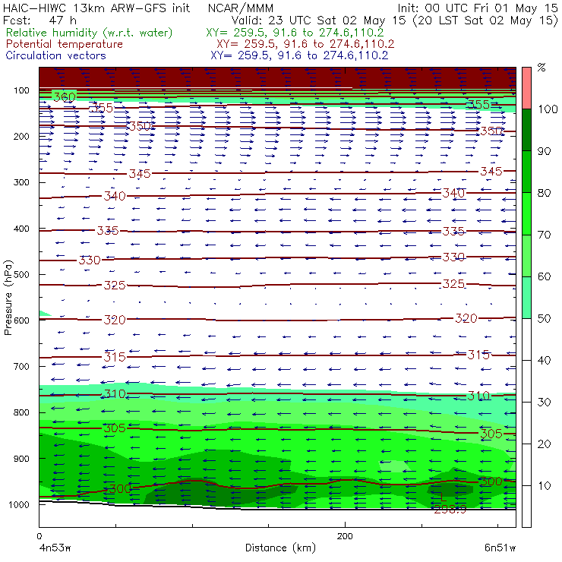Screen dimensions: 562x562
Task: Click the 'Valid: 23 UTC Sat 02 May 15' text
Action: point(320,21)
